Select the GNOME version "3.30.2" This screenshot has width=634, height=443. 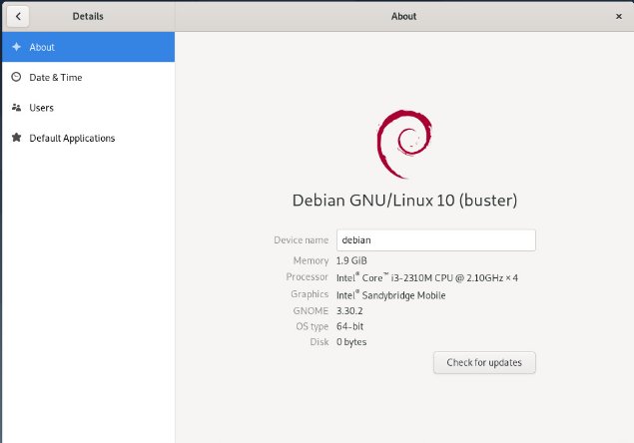(349, 311)
